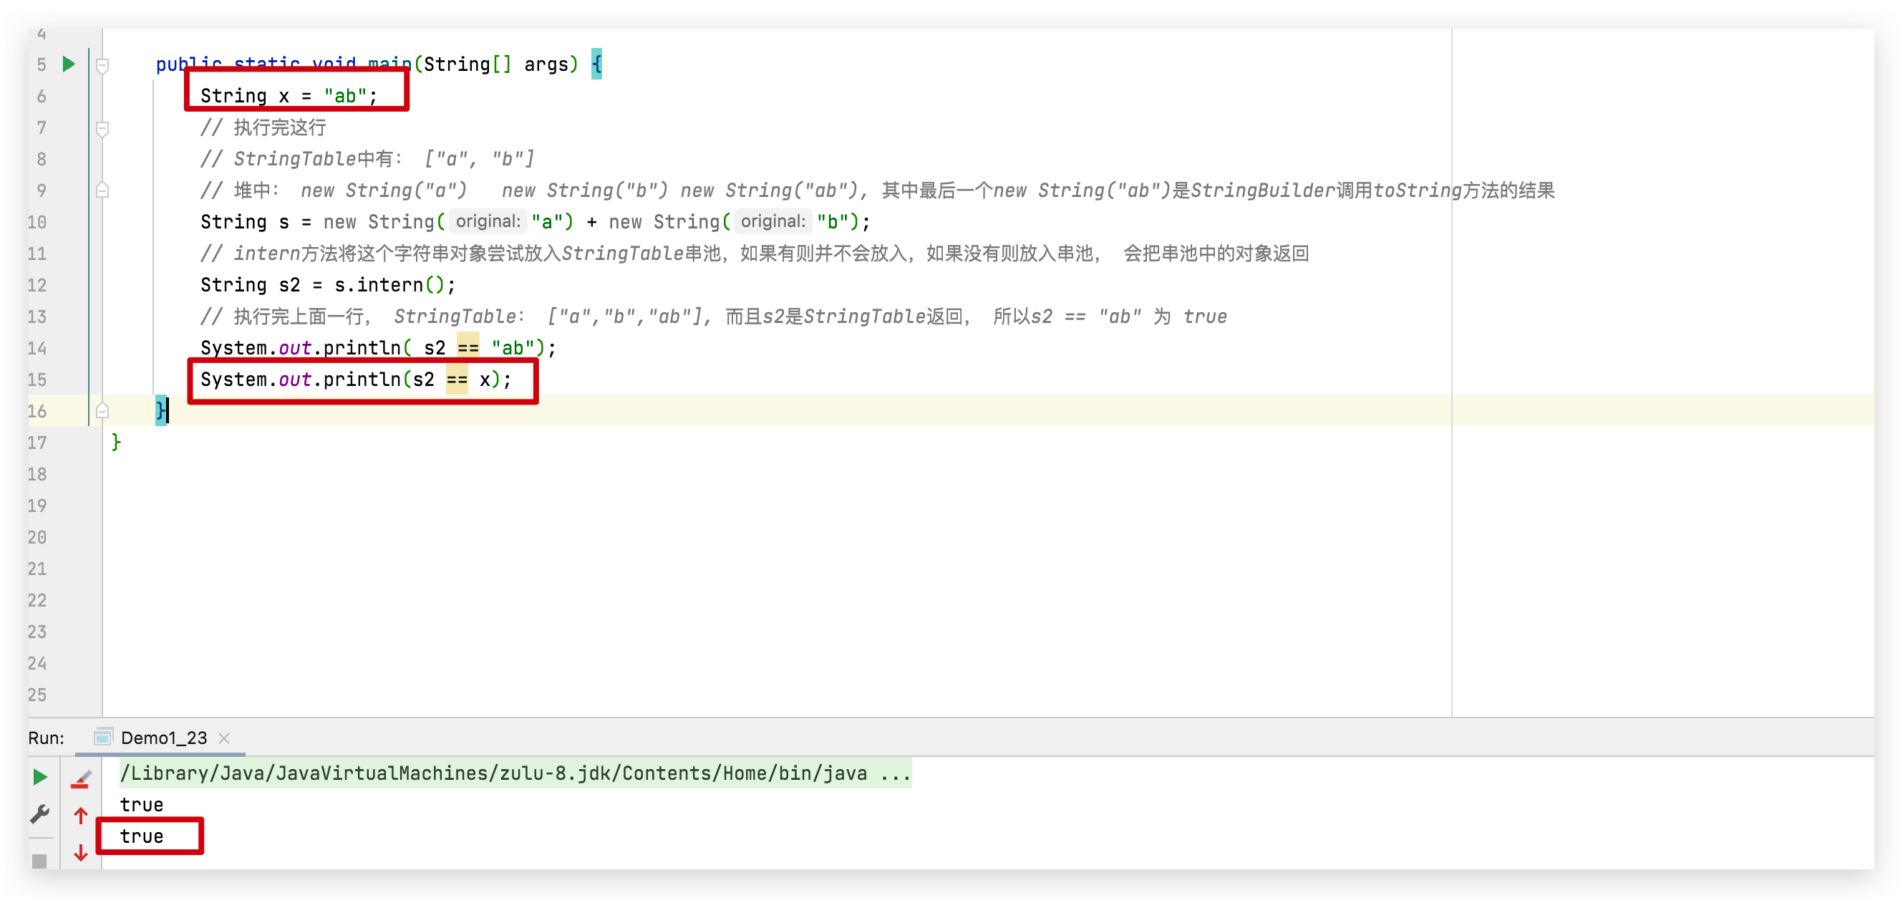Toggle the end fold marker on line 9
1903x898 pixels.
click(x=102, y=190)
